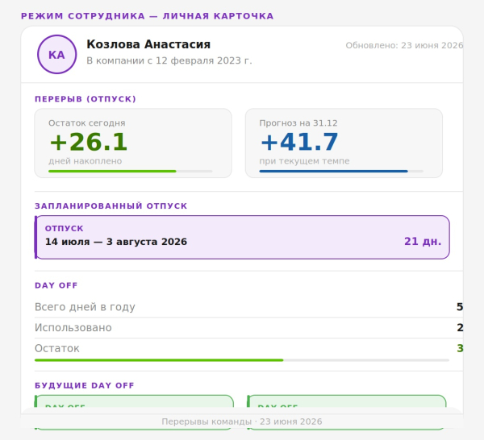The image size is (484, 440).
Task: Click the 'Обновлено: 23 июня 2026' timestamp
Action: pos(404,45)
